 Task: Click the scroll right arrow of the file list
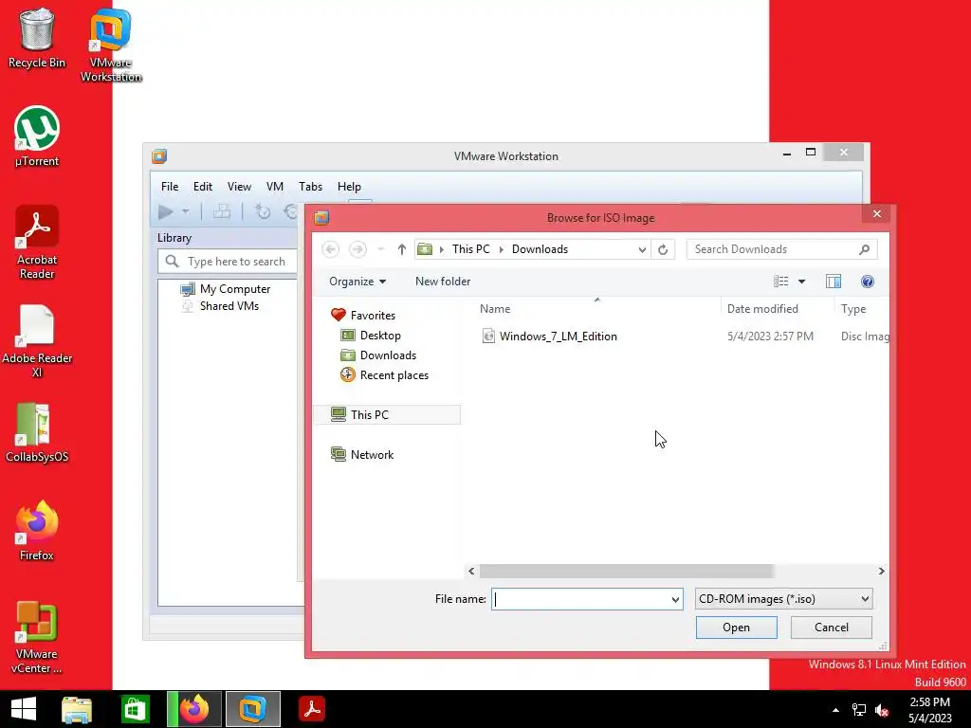pyautogui.click(x=881, y=571)
